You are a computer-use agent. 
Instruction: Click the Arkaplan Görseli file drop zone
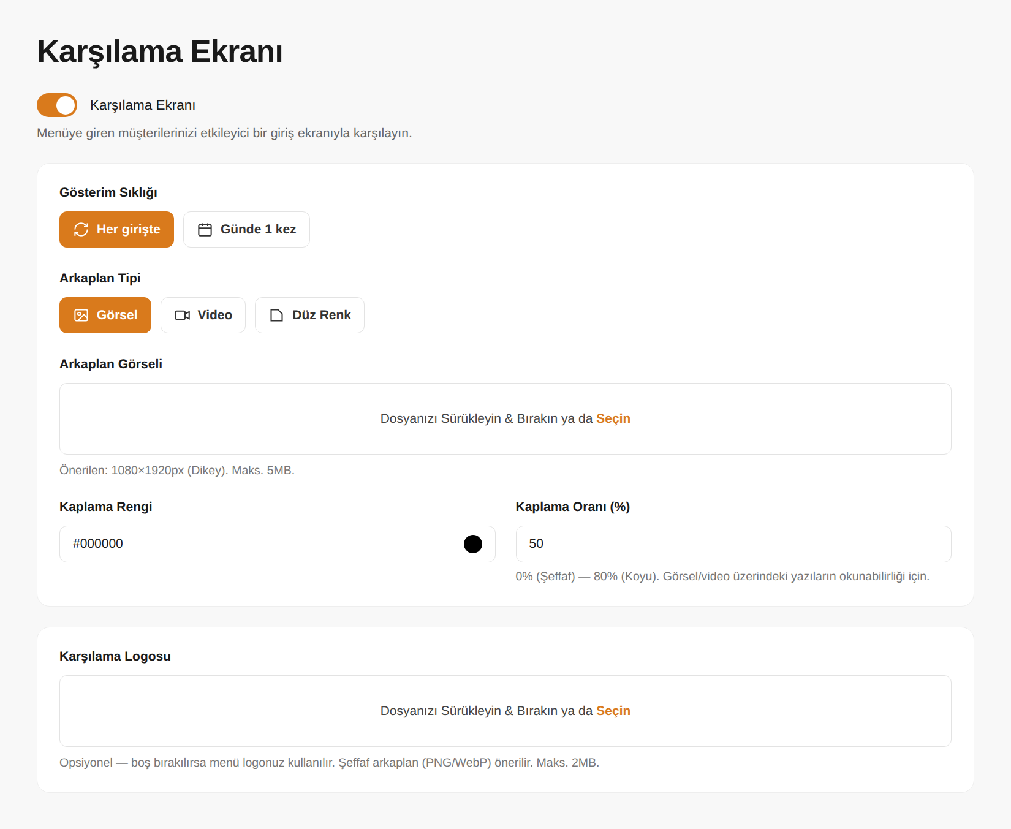(505, 418)
